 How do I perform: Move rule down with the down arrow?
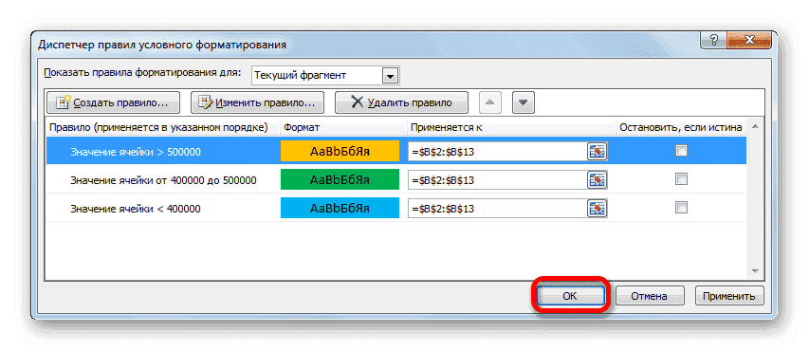pyautogui.click(x=524, y=102)
